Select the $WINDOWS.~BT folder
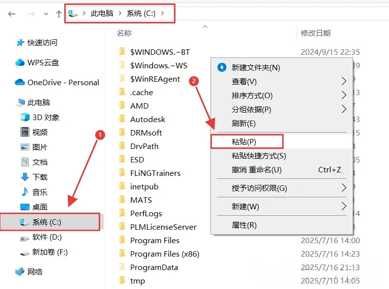This screenshot has width=389, height=289. coord(160,52)
